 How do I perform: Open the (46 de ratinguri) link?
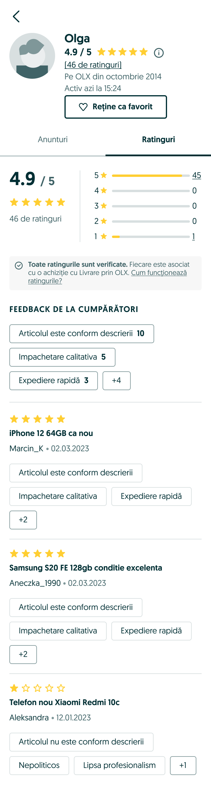pos(93,65)
